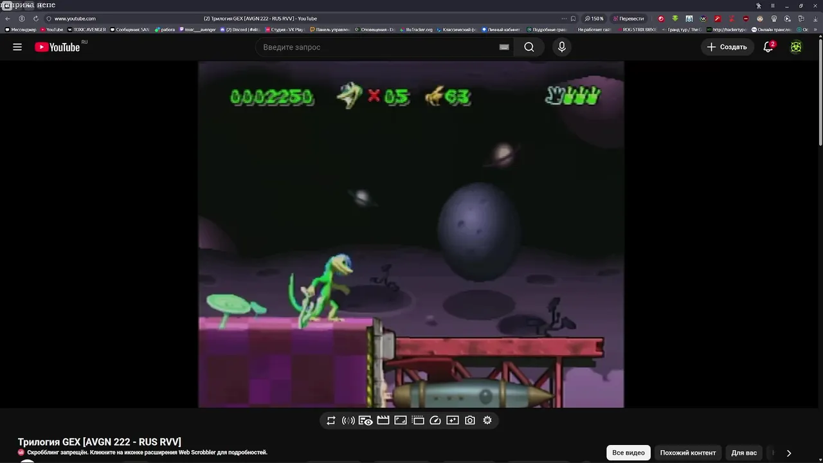Open the notifications bell
823x463 pixels.
click(768, 47)
